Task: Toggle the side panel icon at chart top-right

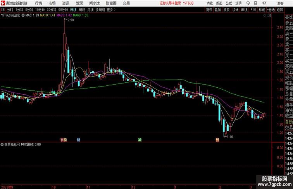Action: 269,16
